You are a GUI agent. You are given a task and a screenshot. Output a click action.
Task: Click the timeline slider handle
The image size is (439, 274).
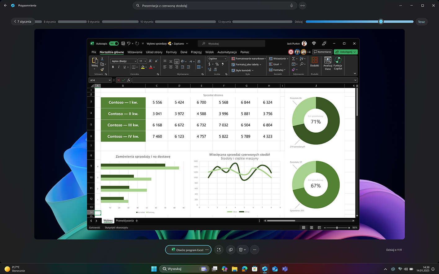coord(381,22)
